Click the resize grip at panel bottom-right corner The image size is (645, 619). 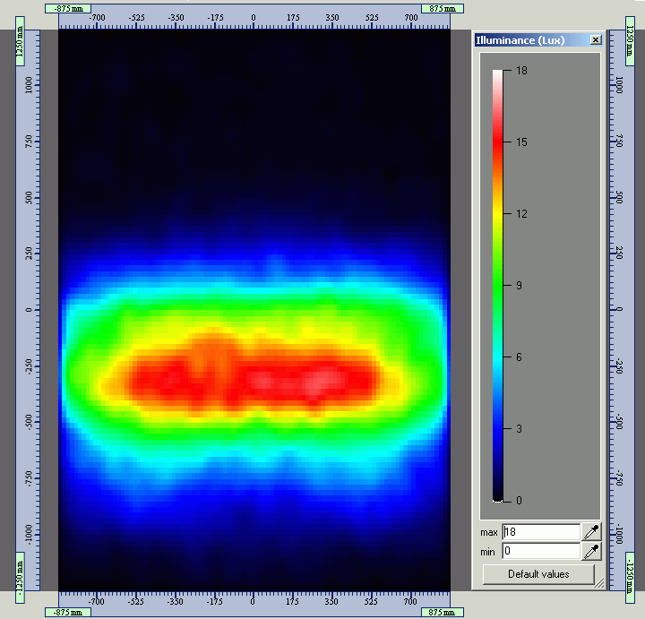point(599,583)
